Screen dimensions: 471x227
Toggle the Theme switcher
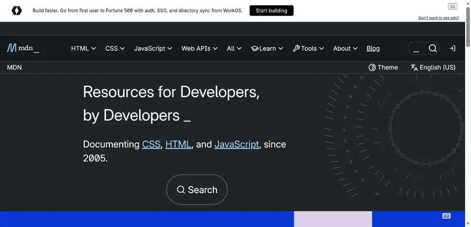pos(383,68)
